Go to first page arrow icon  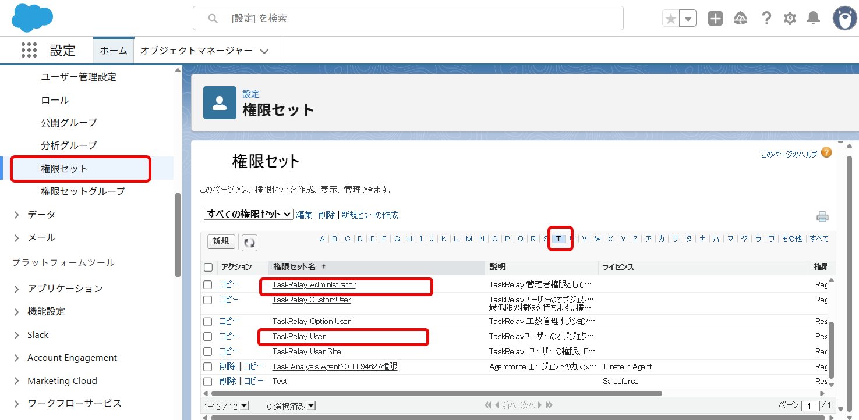tap(488, 405)
